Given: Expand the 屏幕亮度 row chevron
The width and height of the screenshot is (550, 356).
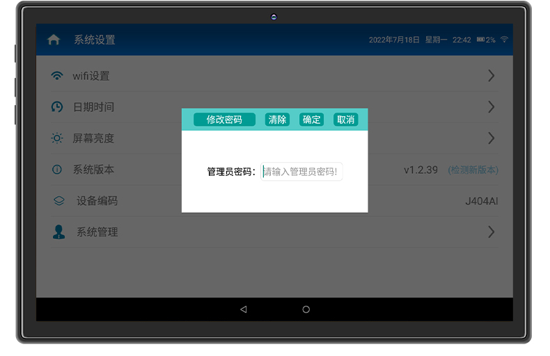Looking at the screenshot, I should click(492, 138).
